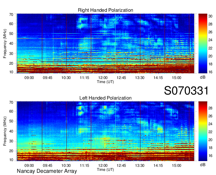Click 60 MHz tick on left-handed plot
Screen dimensions: 216x175
pos(11,111)
